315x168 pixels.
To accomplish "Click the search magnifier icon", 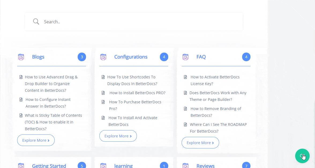I will click(36, 21).
